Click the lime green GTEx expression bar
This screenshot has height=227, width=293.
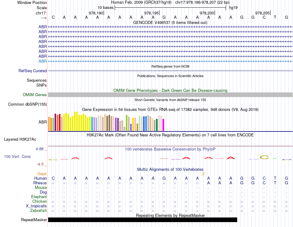127,123
